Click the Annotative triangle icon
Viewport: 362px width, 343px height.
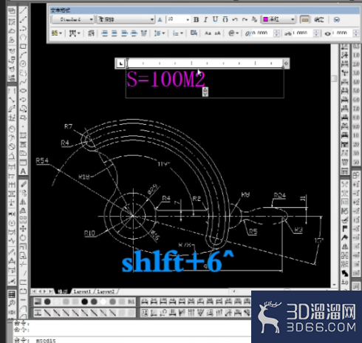pos(160,20)
